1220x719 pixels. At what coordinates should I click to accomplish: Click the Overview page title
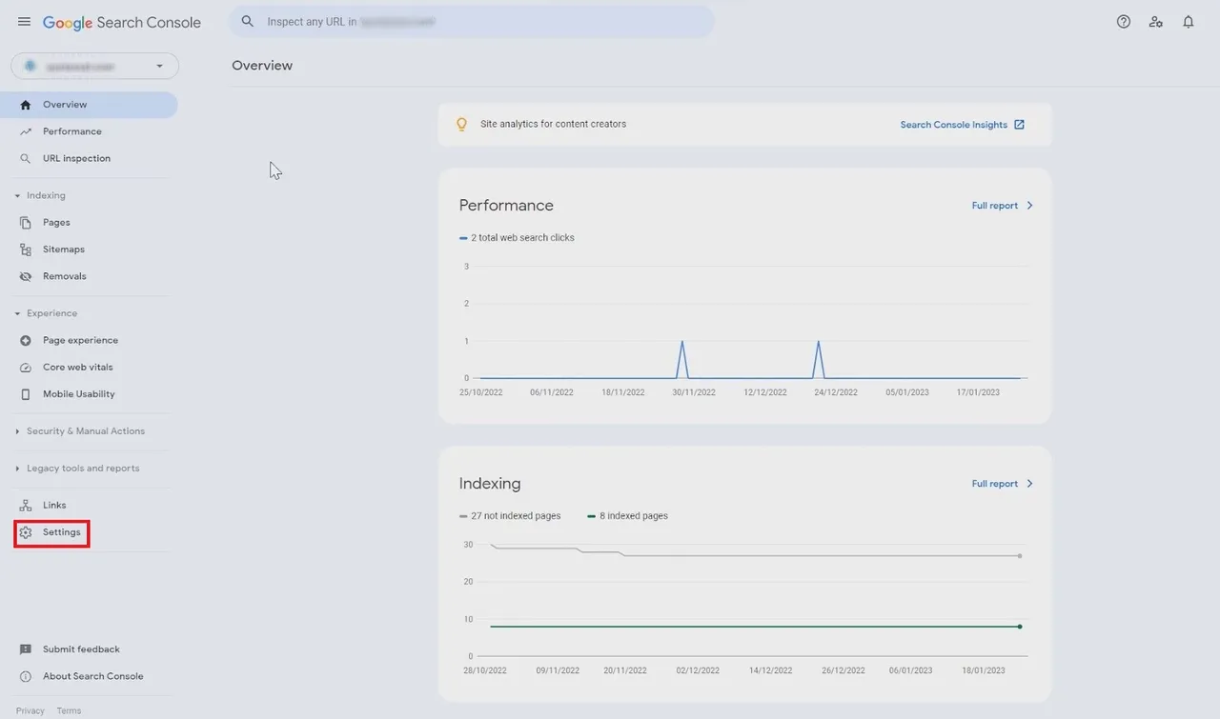(262, 66)
